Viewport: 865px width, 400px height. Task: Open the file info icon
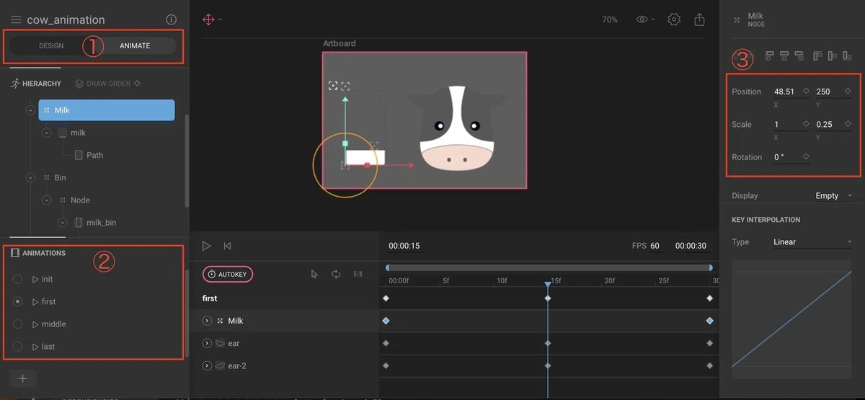coord(171,19)
